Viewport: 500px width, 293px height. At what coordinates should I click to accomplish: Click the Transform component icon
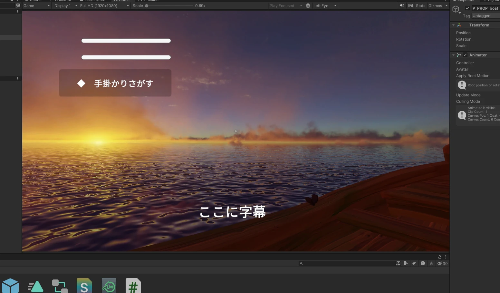[x=459, y=25]
